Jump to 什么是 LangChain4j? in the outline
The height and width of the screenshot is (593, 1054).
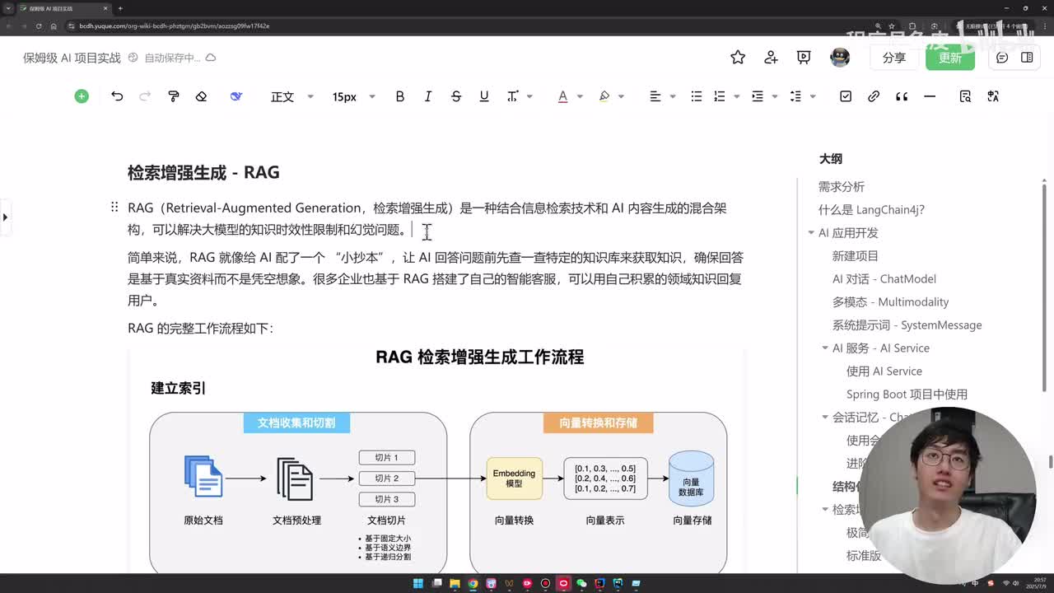click(x=871, y=210)
